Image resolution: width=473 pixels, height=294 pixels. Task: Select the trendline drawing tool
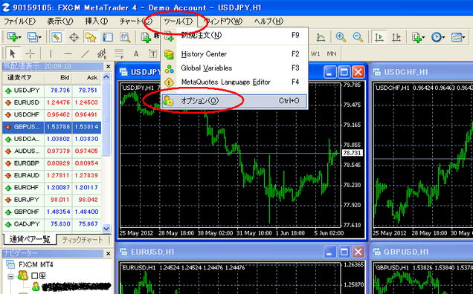point(86,54)
